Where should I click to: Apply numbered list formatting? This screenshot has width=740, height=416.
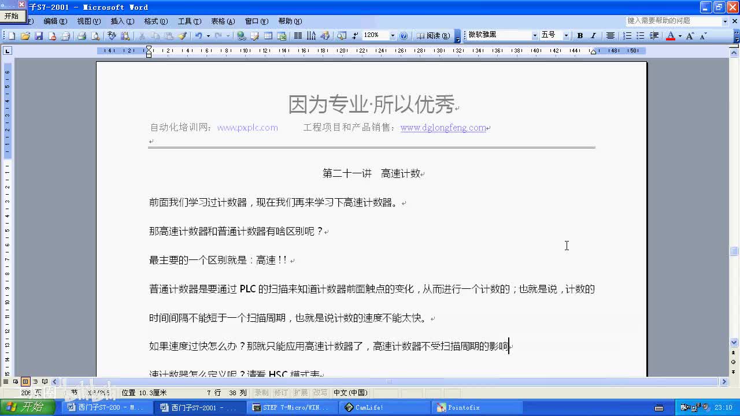(x=627, y=36)
